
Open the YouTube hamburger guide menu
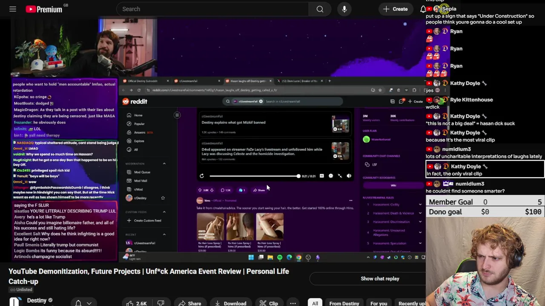point(13,9)
